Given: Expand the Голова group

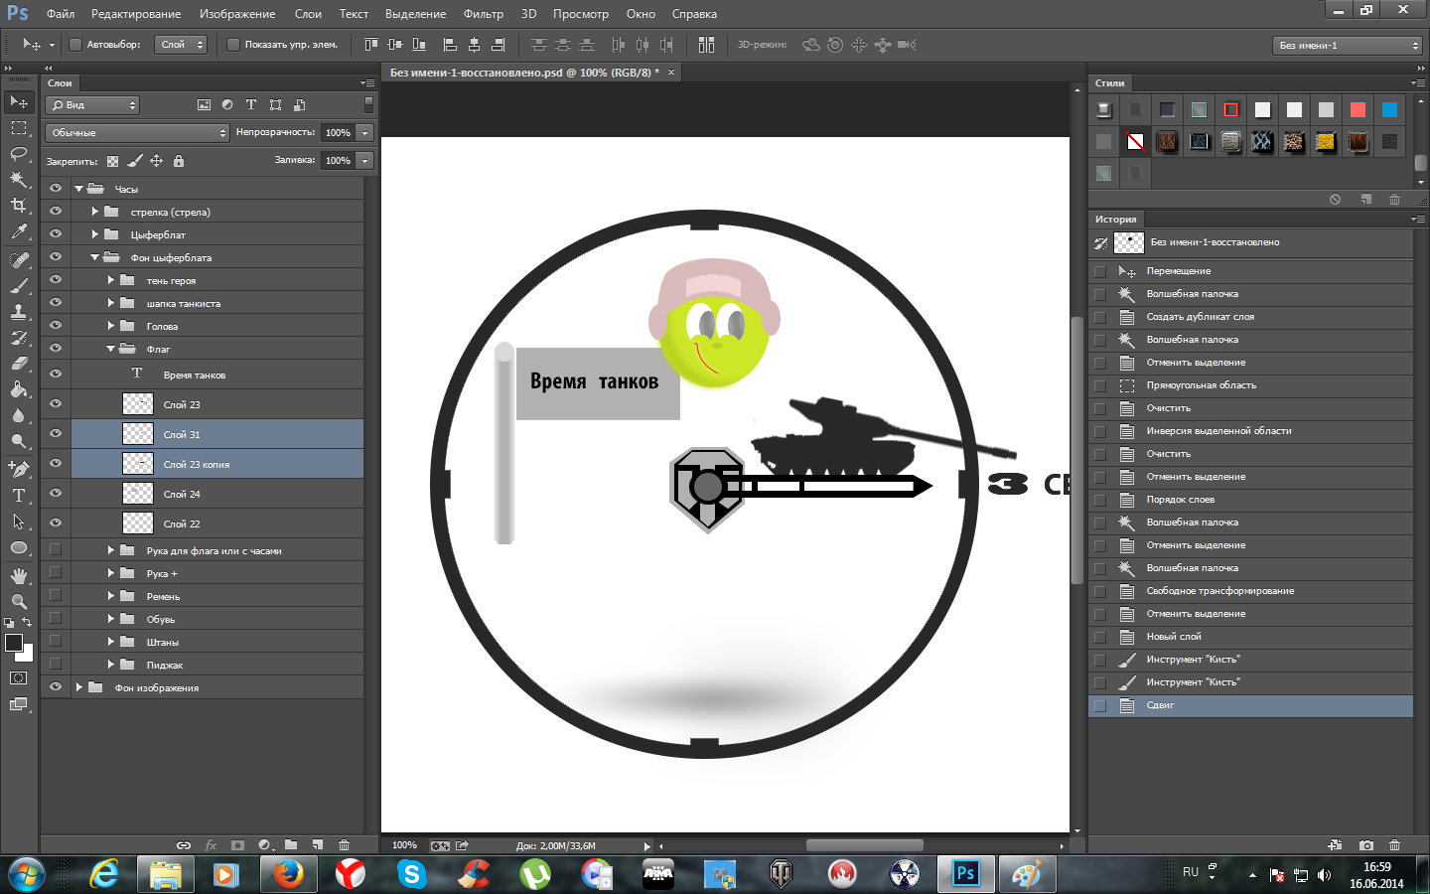Looking at the screenshot, I should pos(111,326).
